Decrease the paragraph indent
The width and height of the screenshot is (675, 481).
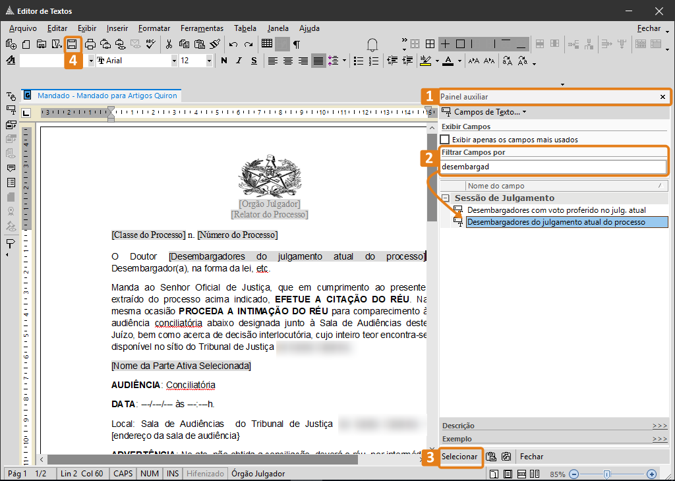392,61
